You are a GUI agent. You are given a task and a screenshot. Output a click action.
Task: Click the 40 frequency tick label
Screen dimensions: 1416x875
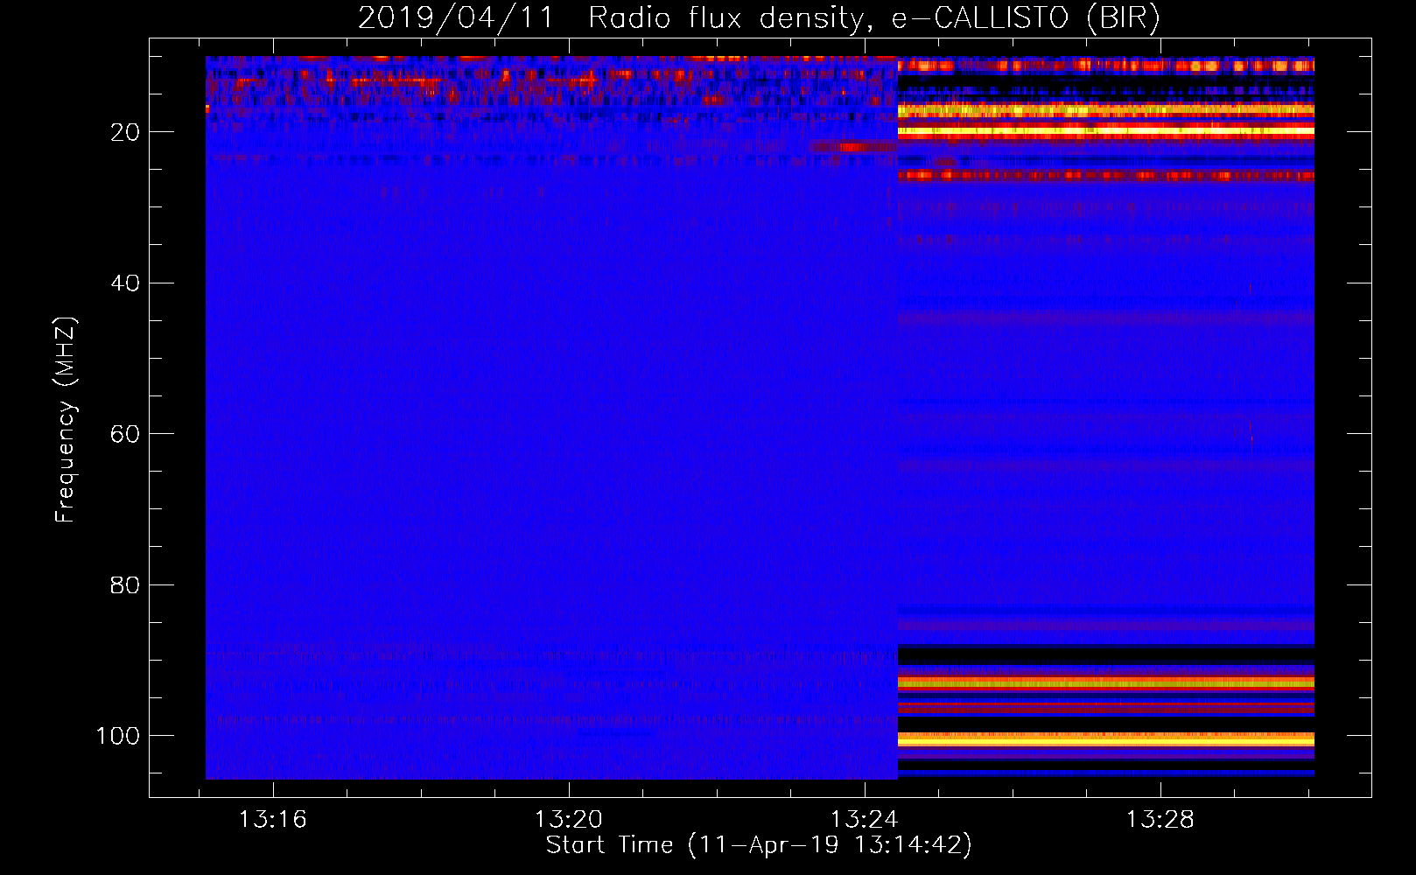(x=125, y=283)
